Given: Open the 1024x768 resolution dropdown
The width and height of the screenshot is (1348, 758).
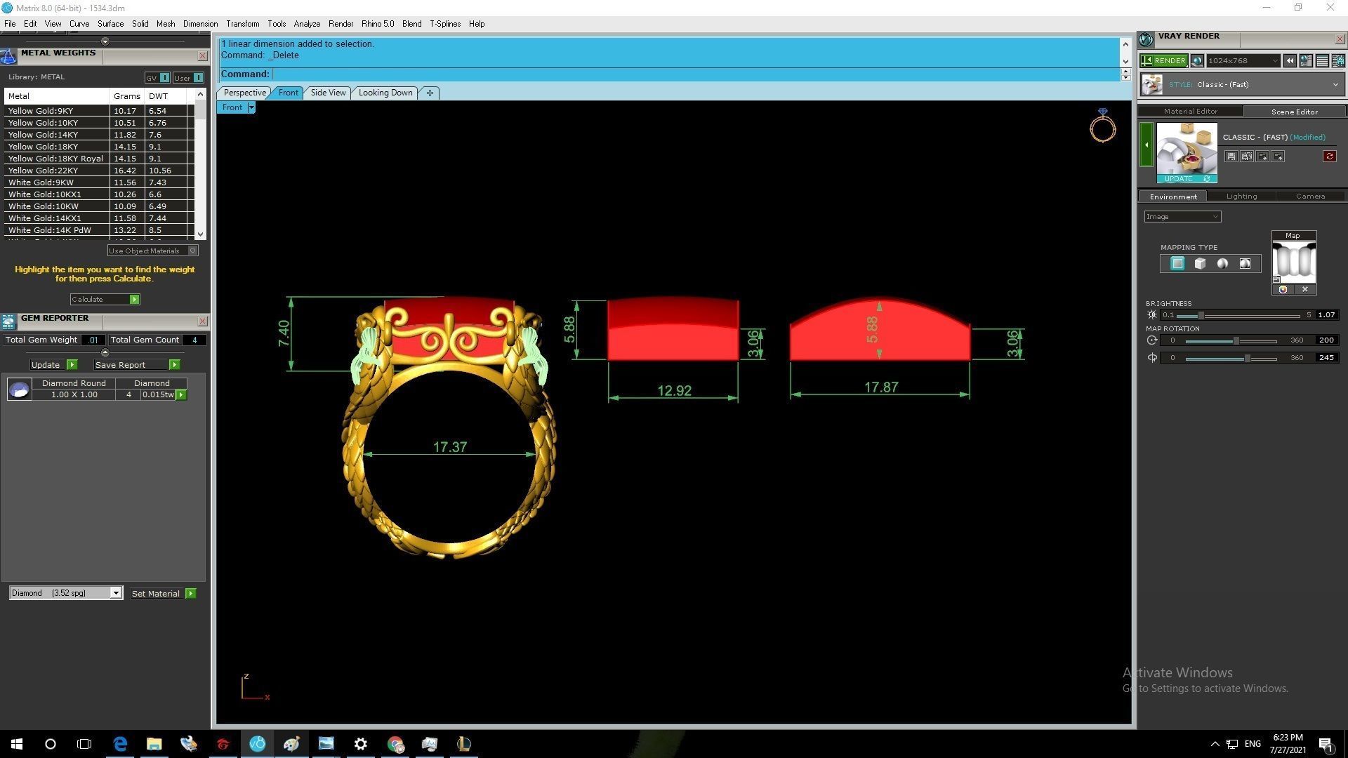Looking at the screenshot, I should [1243, 61].
